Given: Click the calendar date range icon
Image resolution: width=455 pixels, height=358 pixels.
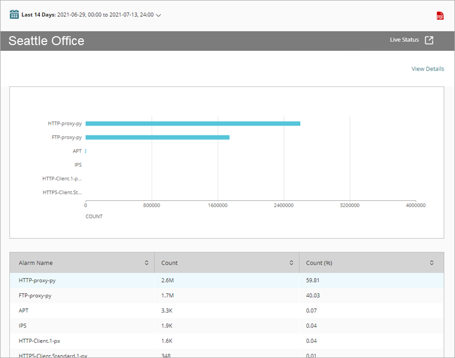Looking at the screenshot, I should 14,15.
